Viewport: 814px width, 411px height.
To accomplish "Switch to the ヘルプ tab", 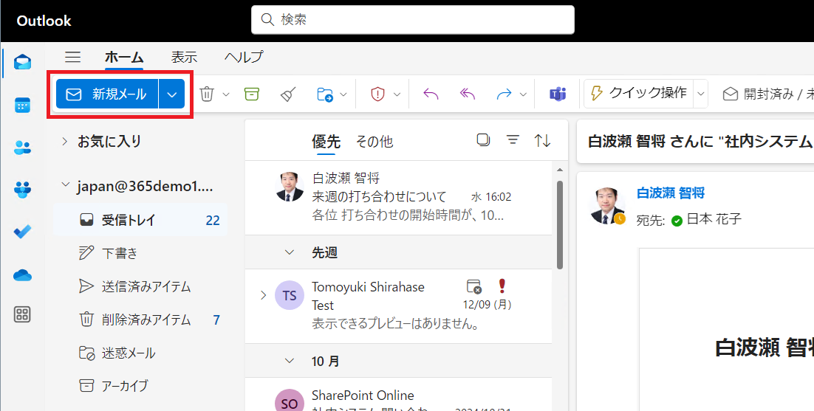I will coord(244,57).
